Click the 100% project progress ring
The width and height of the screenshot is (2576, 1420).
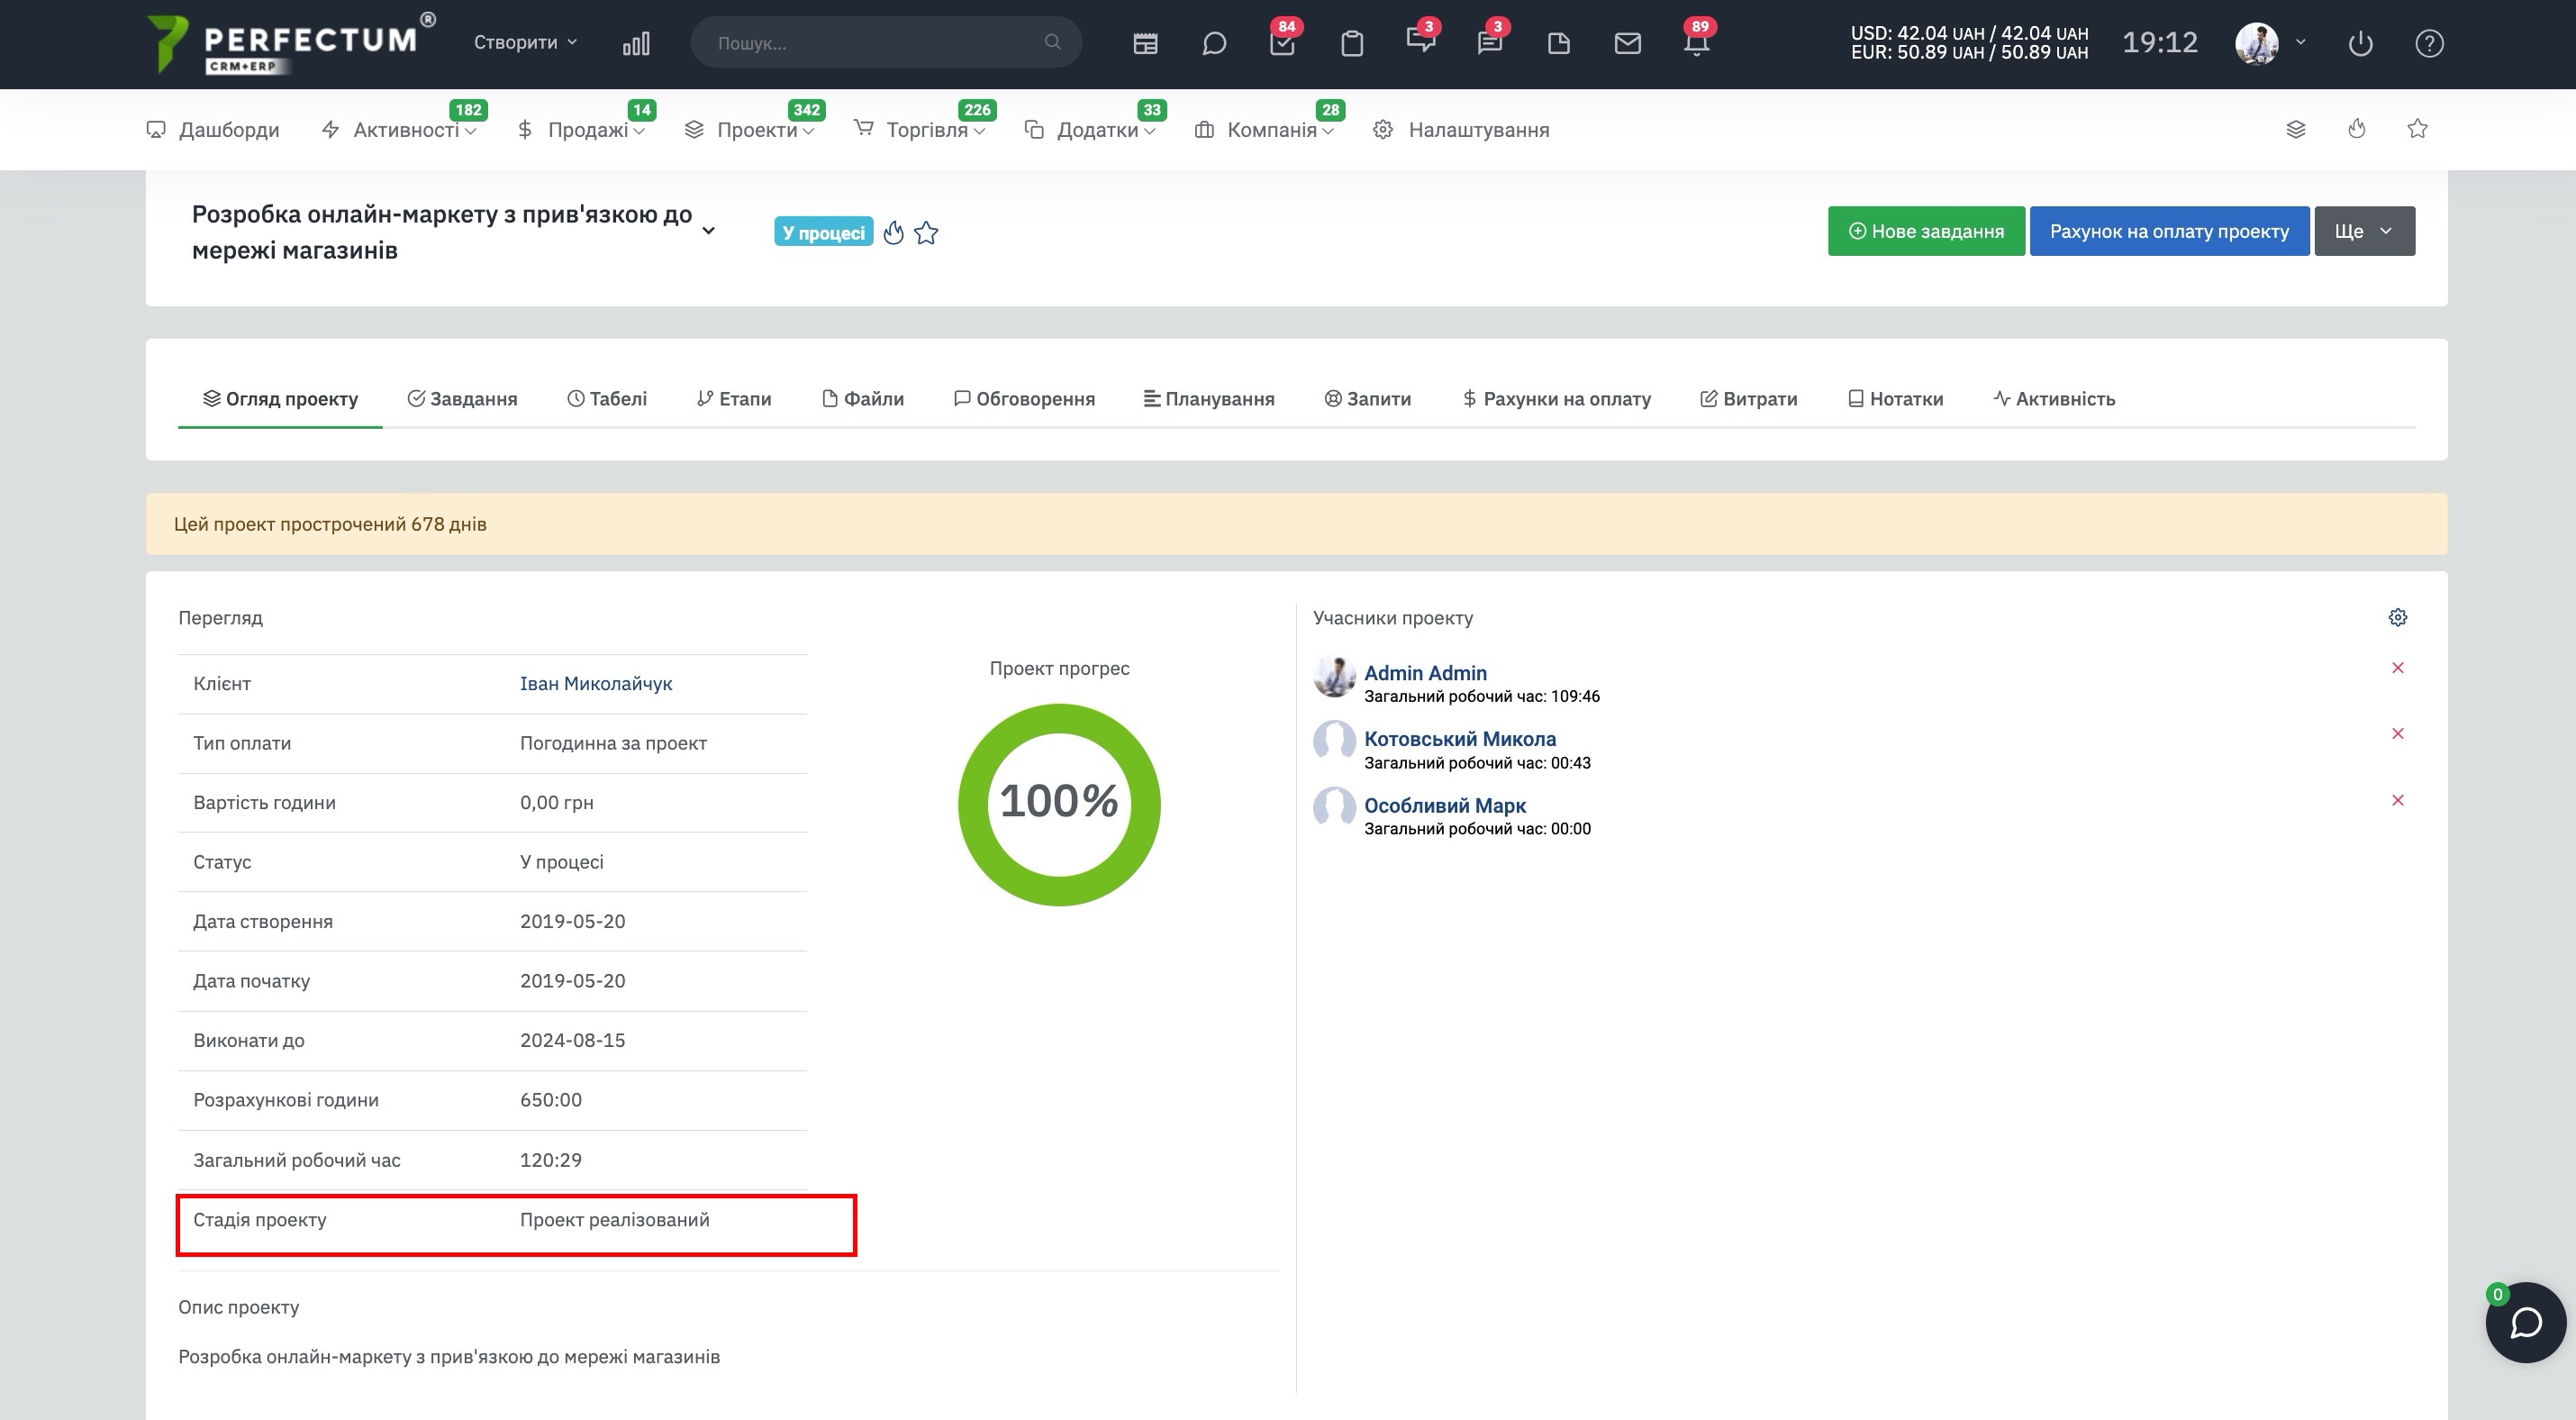(1059, 804)
